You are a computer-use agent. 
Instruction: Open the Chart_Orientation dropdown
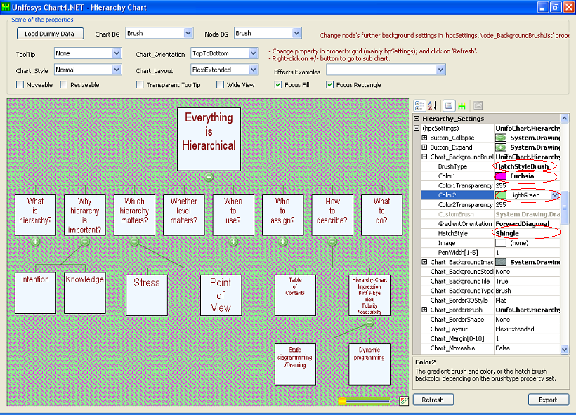tap(254, 53)
